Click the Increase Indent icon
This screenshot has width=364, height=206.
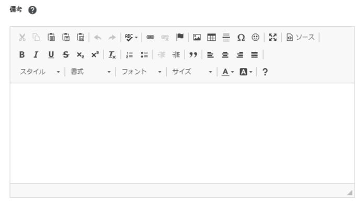pyautogui.click(x=176, y=55)
